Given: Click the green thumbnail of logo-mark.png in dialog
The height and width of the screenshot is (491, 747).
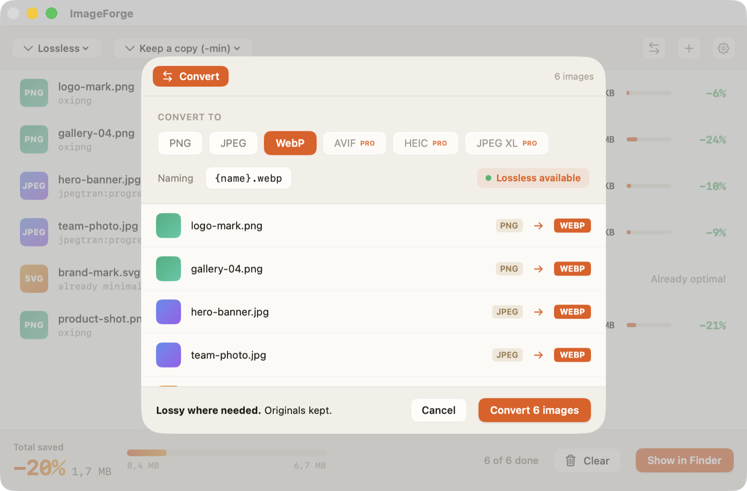Looking at the screenshot, I should (x=169, y=225).
